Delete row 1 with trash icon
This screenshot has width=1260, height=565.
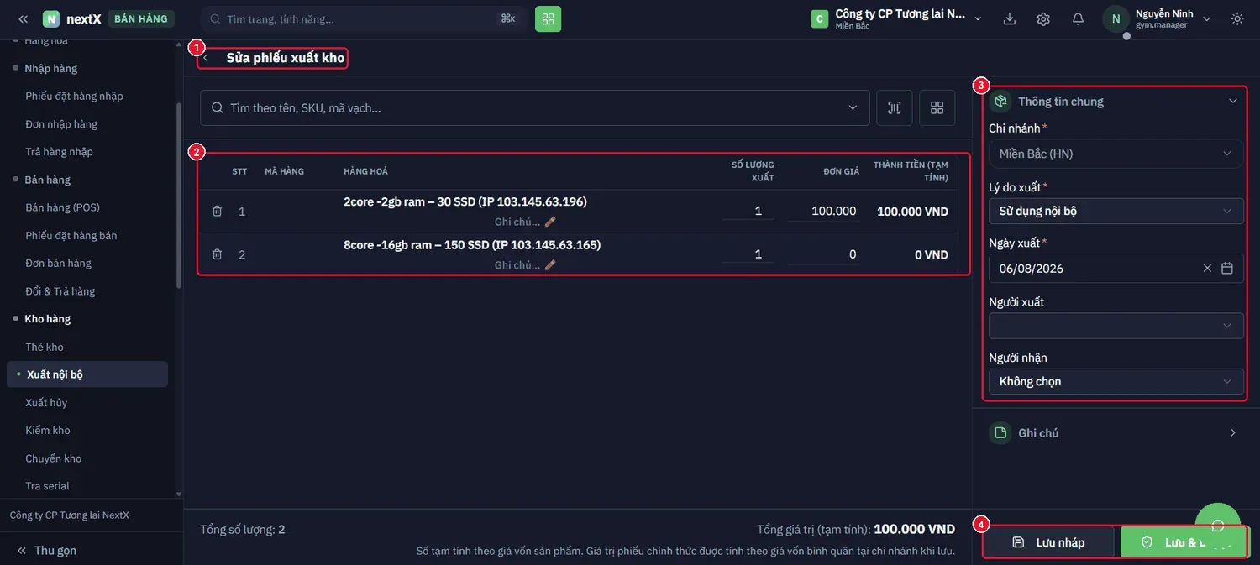click(x=217, y=211)
